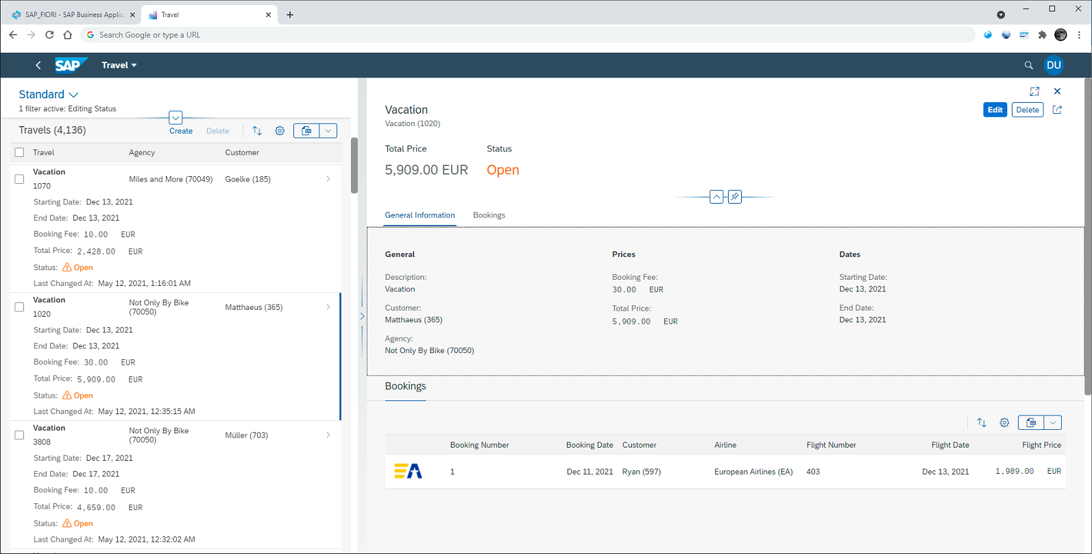Share the Vacation travel via share icon
1092x554 pixels.
point(1057,110)
